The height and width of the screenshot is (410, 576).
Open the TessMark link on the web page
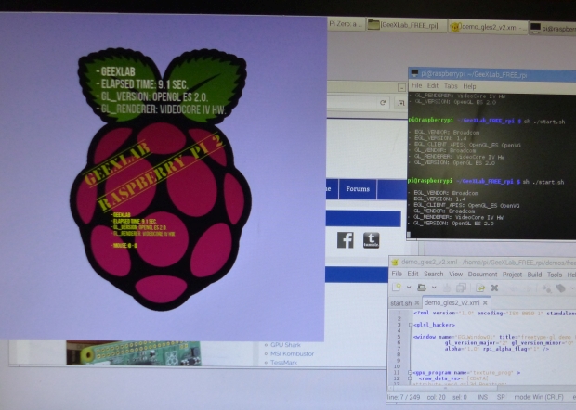coord(284,363)
